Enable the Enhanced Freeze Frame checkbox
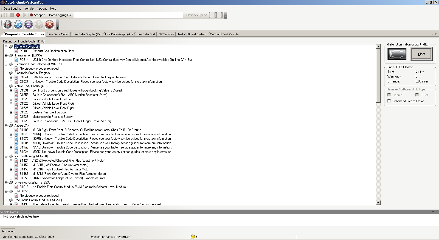 pyautogui.click(x=389, y=101)
